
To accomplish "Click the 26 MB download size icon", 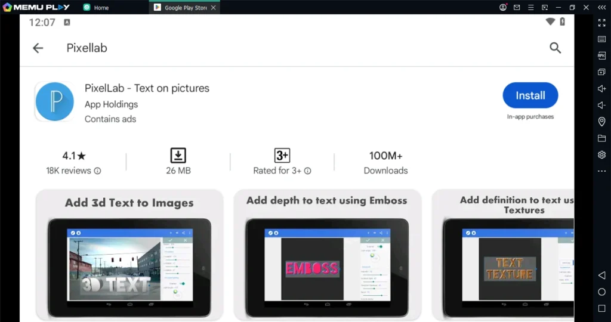I will pos(178,156).
